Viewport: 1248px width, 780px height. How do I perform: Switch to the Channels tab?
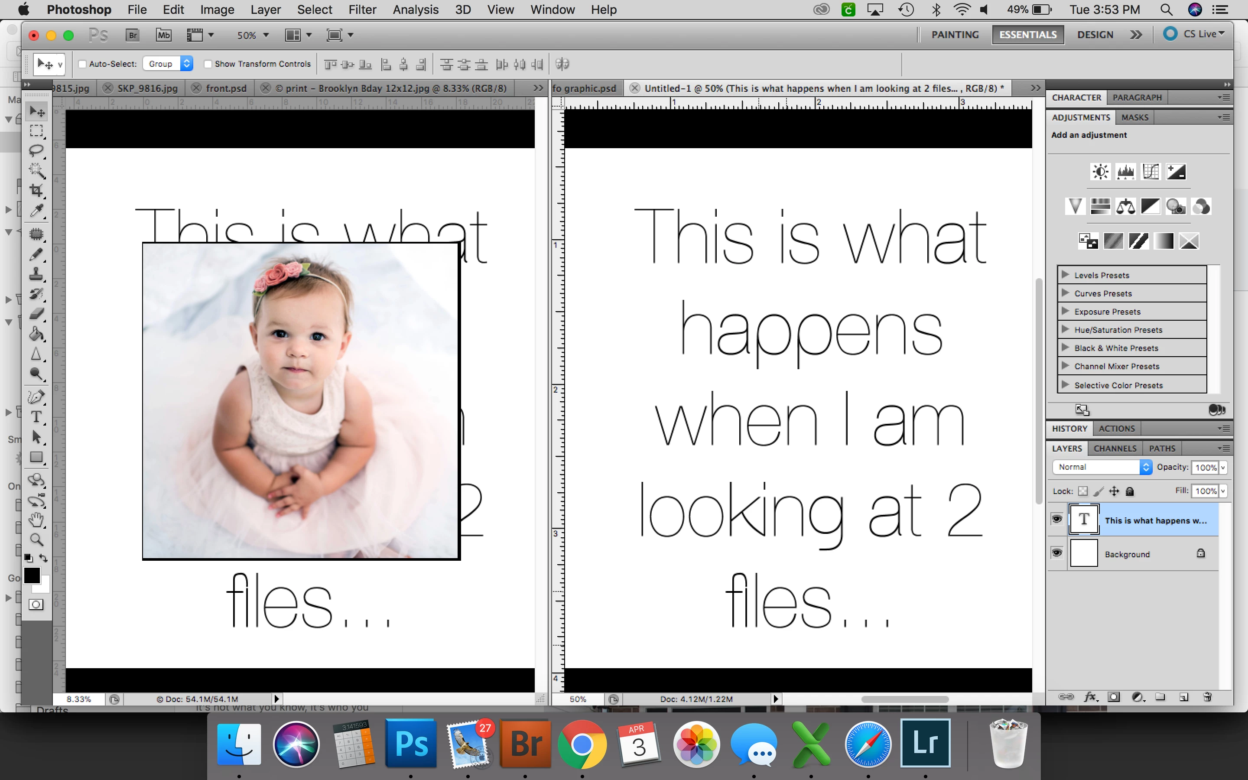[1115, 448]
